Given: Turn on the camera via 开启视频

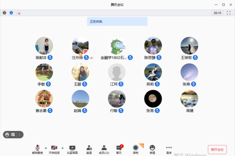Looking at the screenshot, I should pyautogui.click(x=54, y=150).
